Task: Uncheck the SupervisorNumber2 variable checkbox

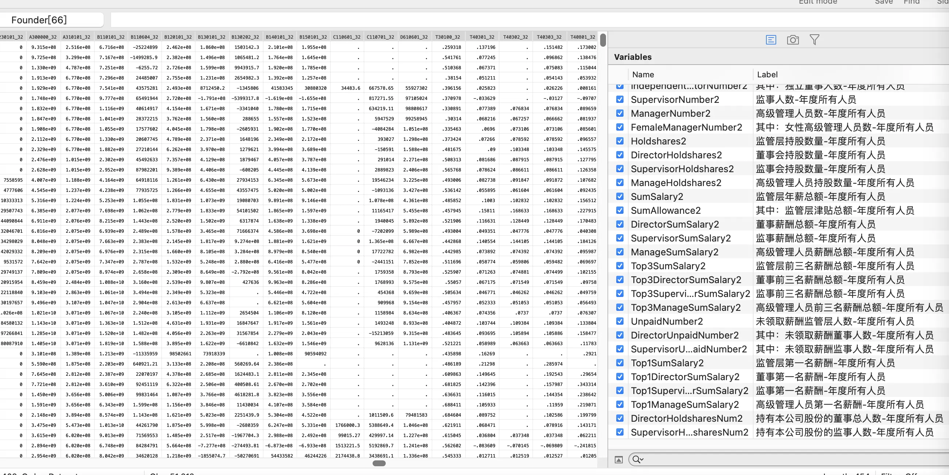Action: [620, 99]
